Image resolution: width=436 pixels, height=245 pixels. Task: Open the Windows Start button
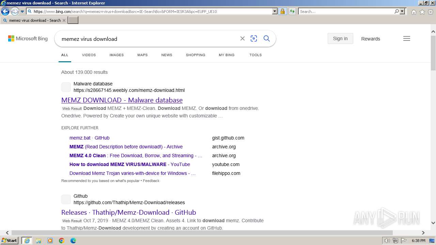click(x=9, y=241)
